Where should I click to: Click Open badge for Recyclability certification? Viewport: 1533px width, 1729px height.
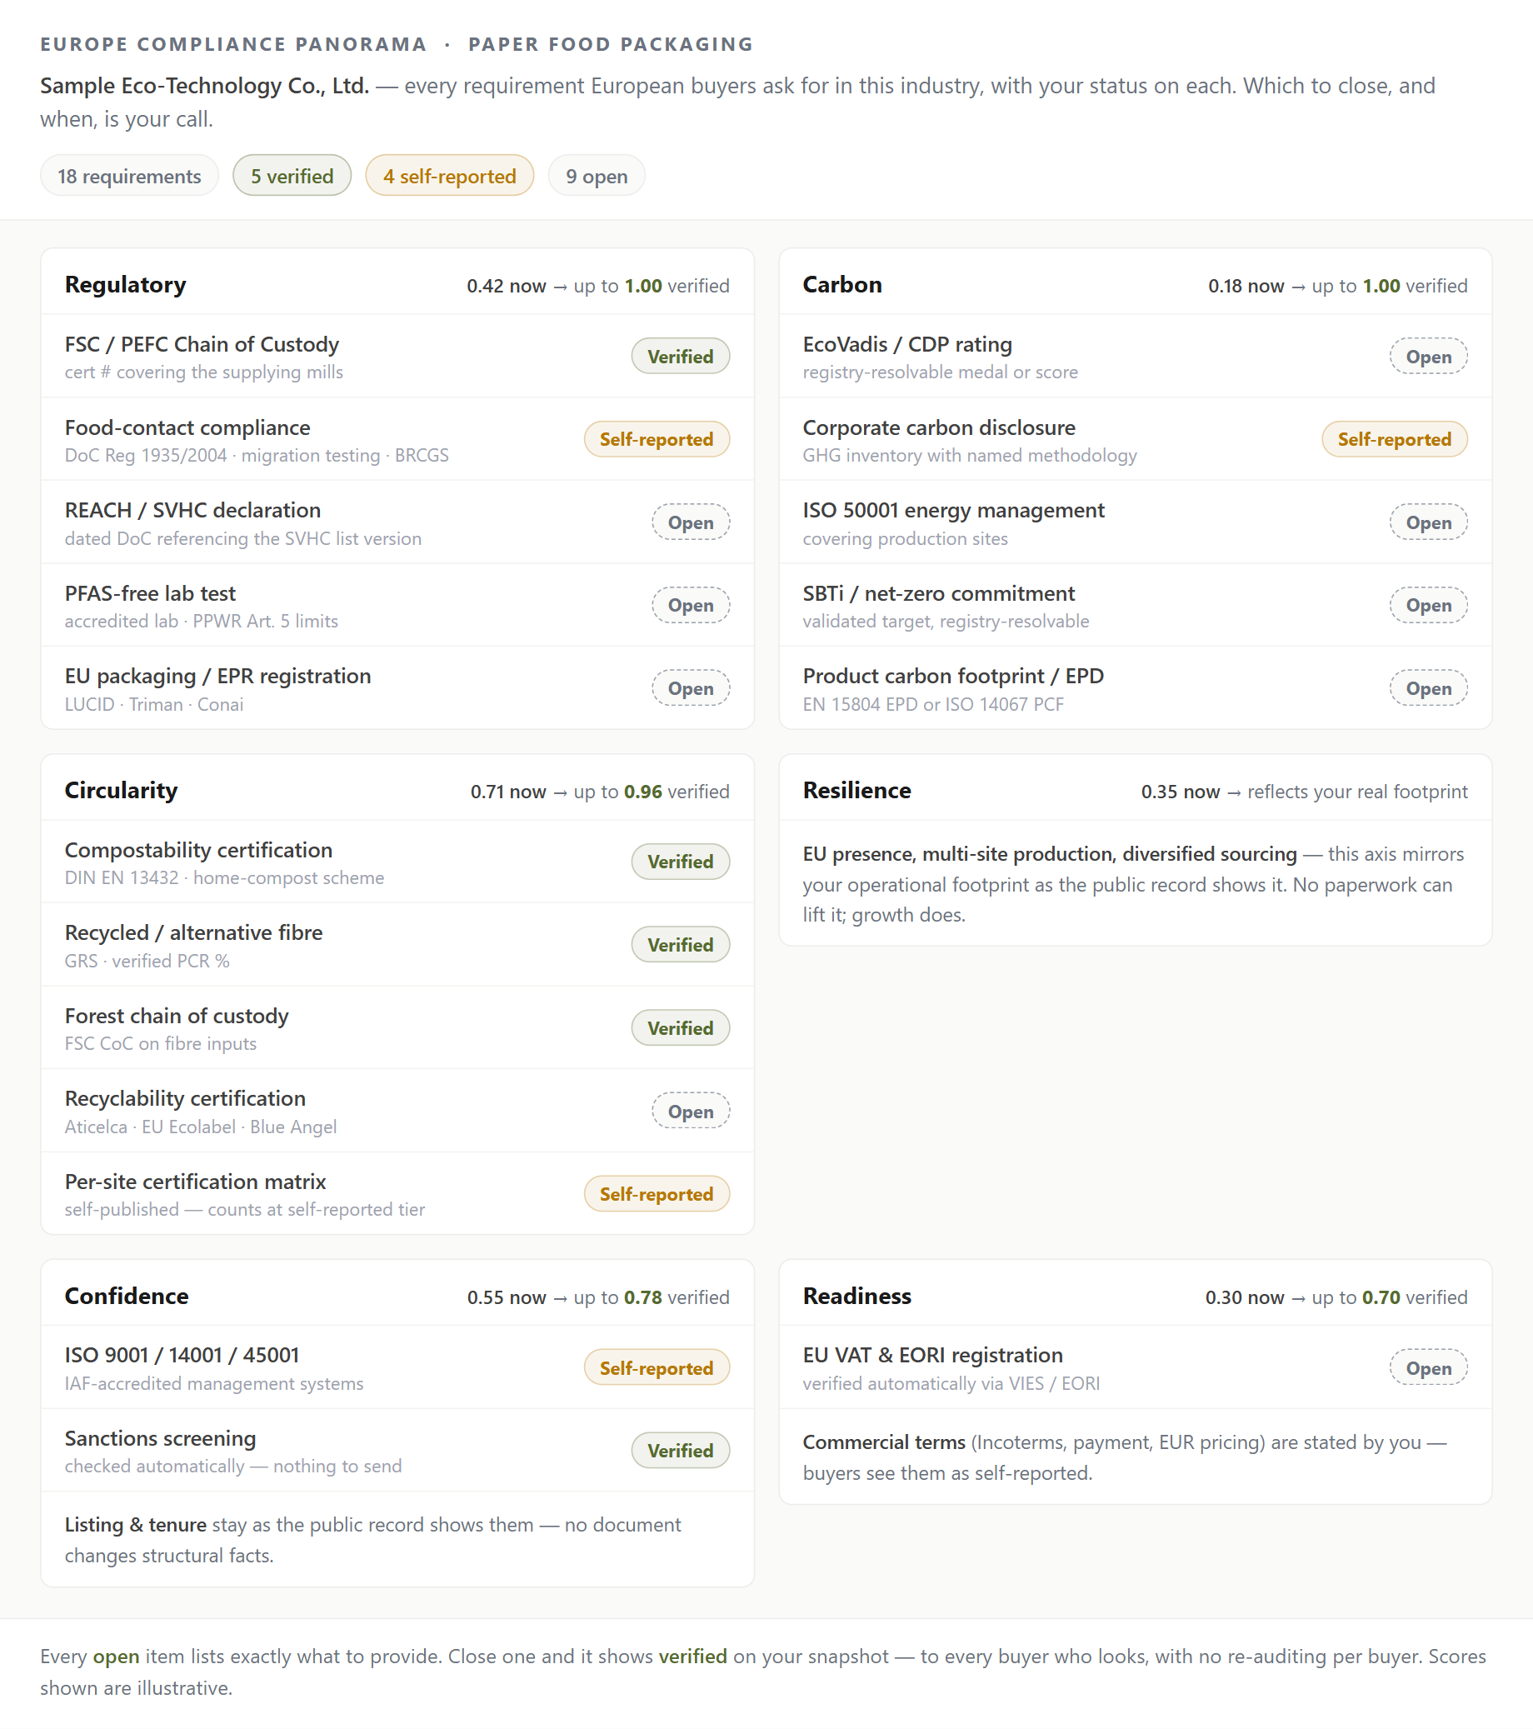coord(690,1111)
